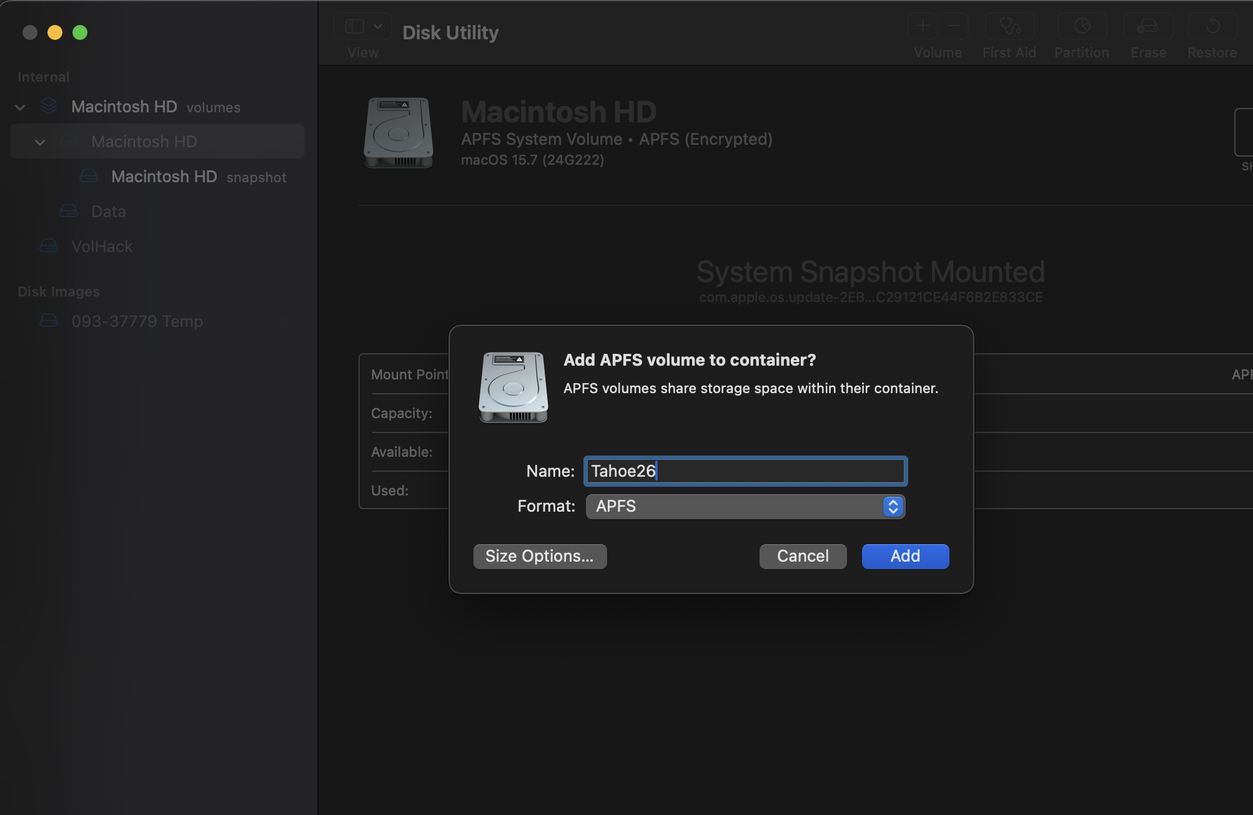Viewport: 1253px width, 815px height.
Task: Click the hard disk icon in dialog
Action: pyautogui.click(x=513, y=387)
